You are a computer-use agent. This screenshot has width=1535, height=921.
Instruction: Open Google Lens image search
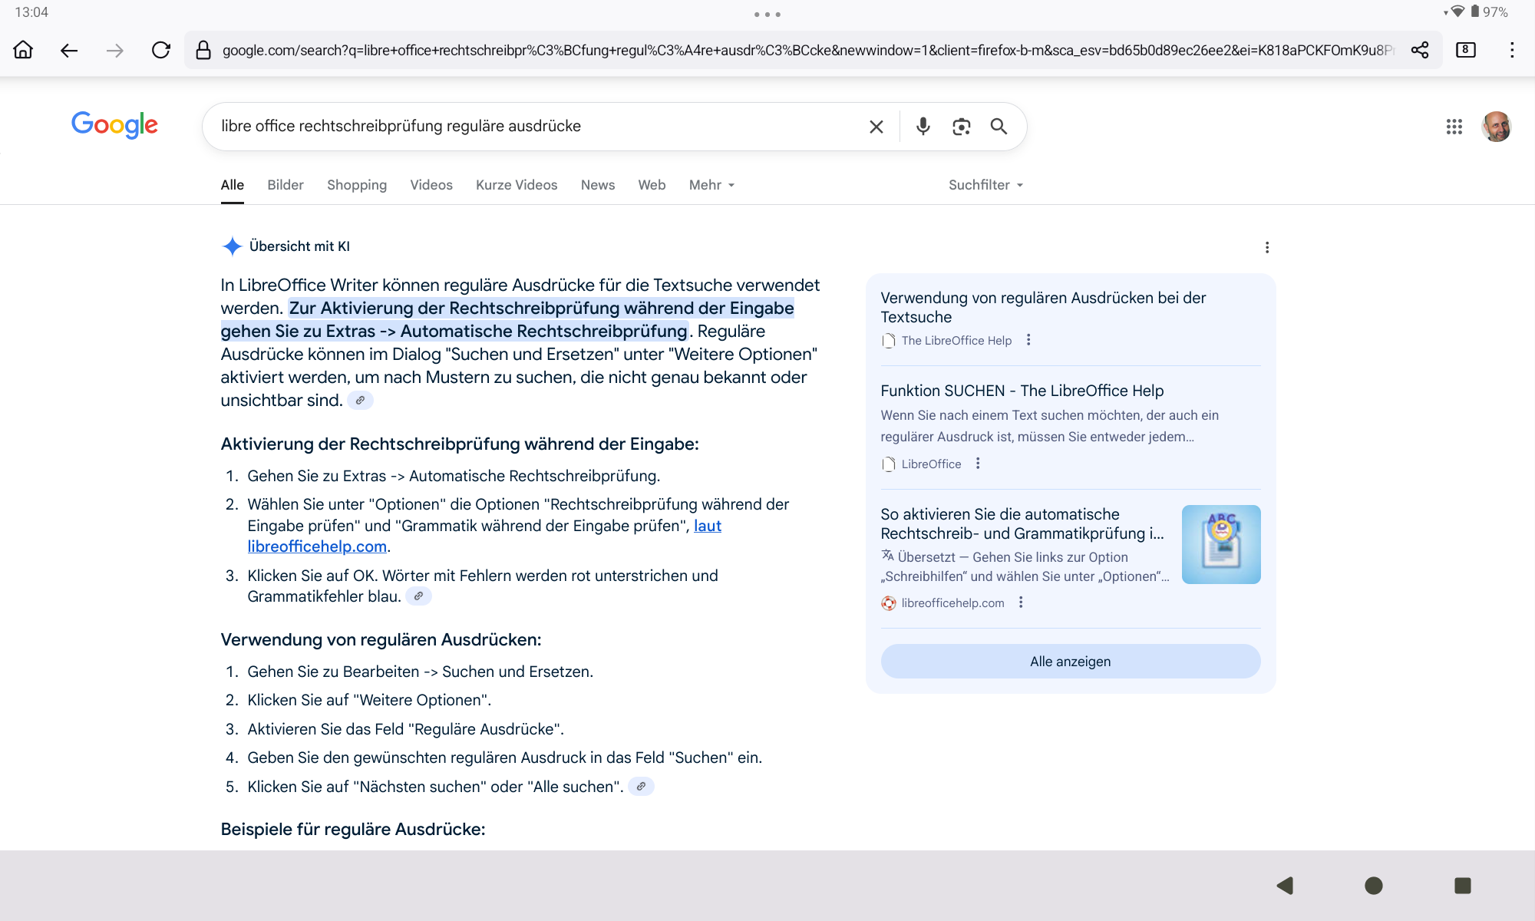click(x=962, y=127)
